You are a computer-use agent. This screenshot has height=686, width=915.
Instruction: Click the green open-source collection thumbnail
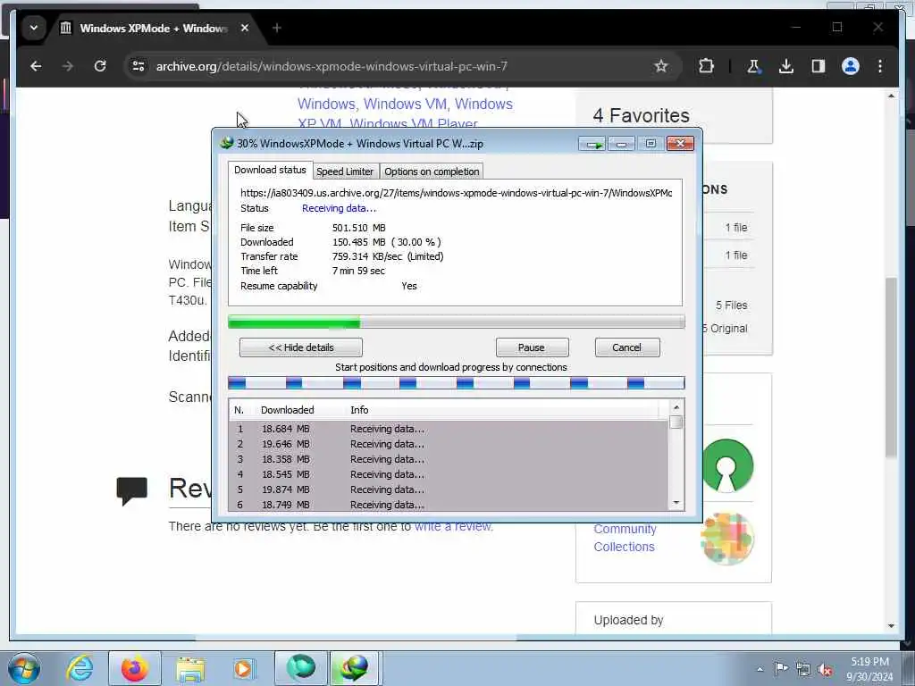coord(727,465)
